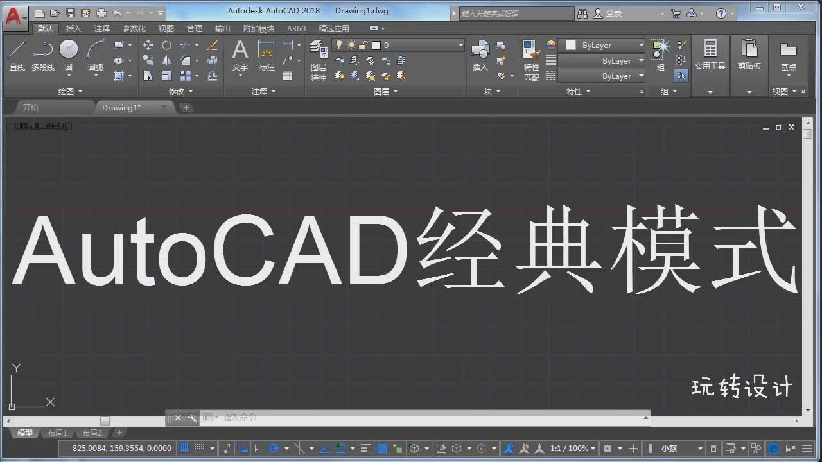Image resolution: width=822 pixels, height=462 pixels.
Task: Open the Help question mark button
Action: pyautogui.click(x=721, y=13)
